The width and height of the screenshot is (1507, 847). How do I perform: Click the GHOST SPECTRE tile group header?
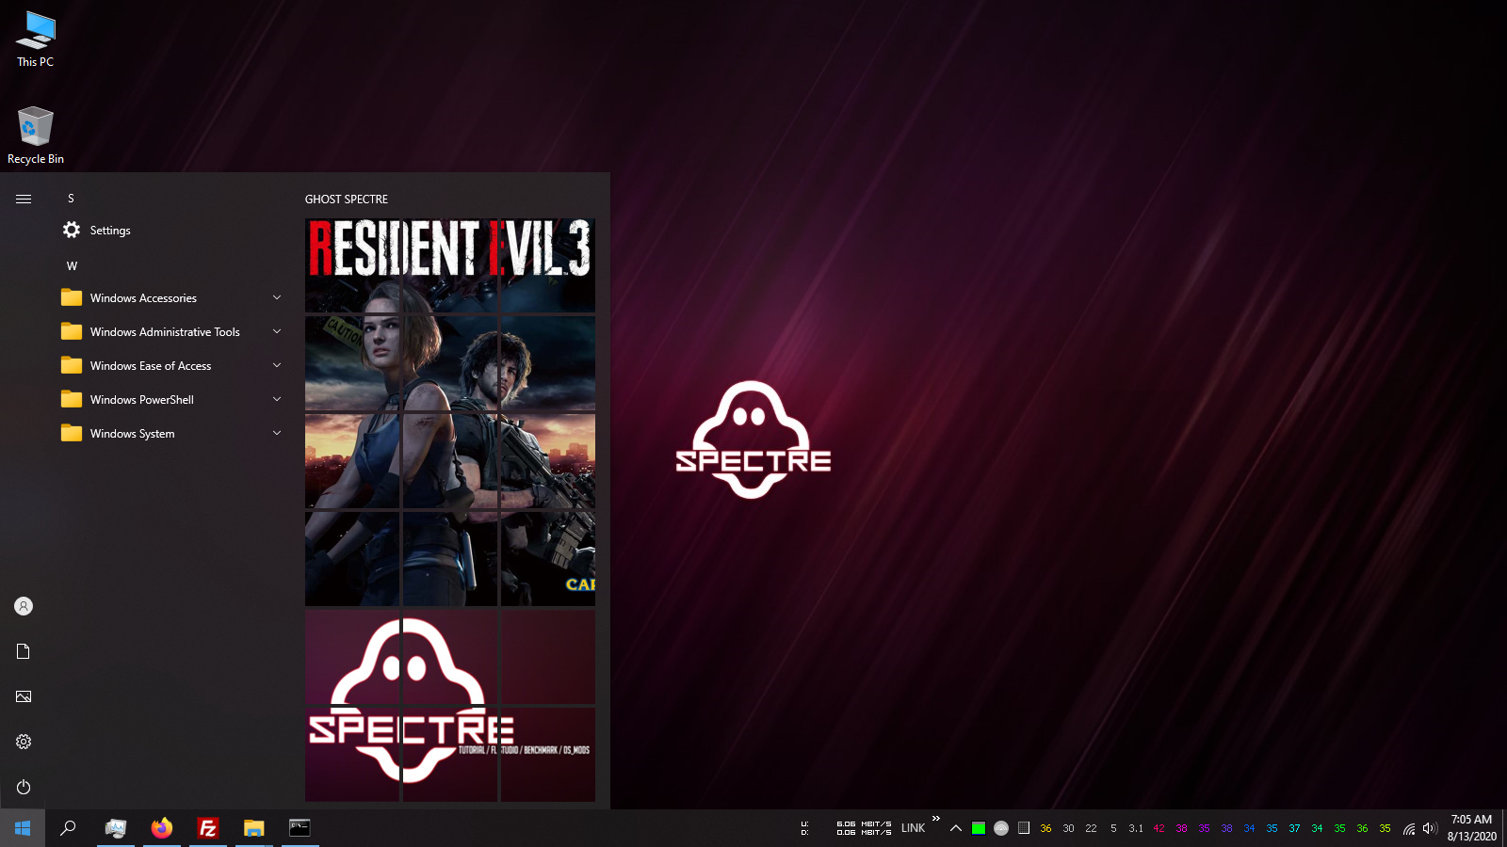click(347, 200)
